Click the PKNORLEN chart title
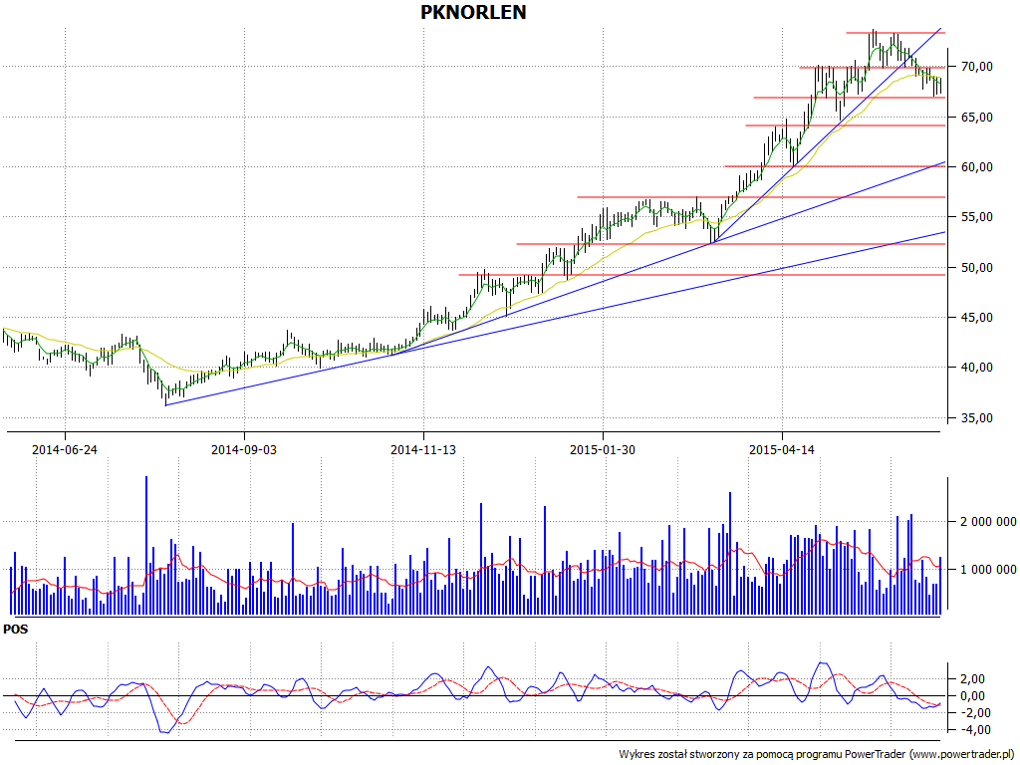1020x765 pixels. pos(473,12)
